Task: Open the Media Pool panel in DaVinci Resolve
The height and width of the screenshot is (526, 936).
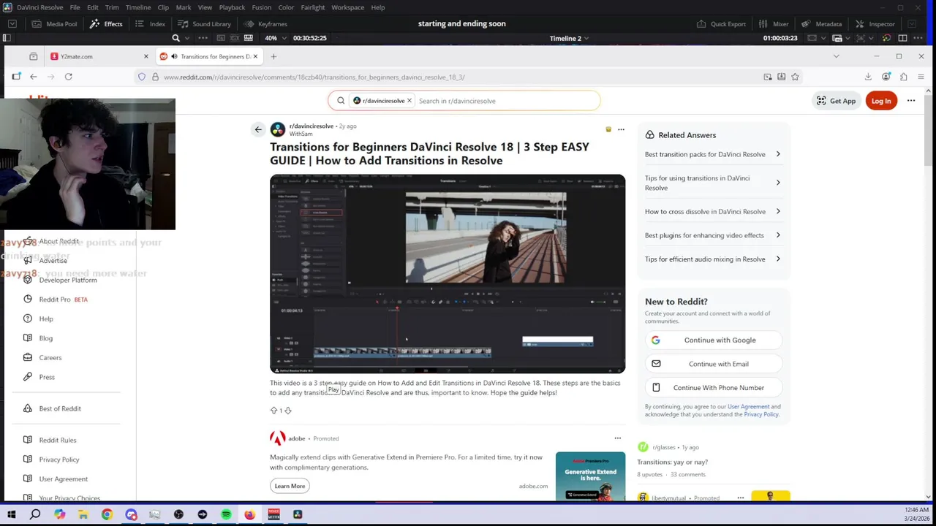Action: pos(55,23)
